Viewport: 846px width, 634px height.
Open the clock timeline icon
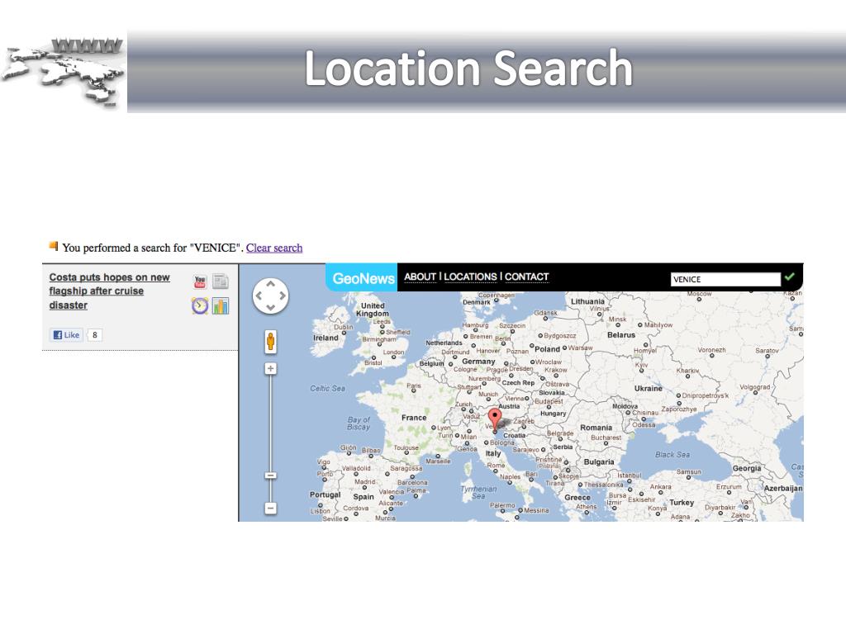(x=200, y=305)
